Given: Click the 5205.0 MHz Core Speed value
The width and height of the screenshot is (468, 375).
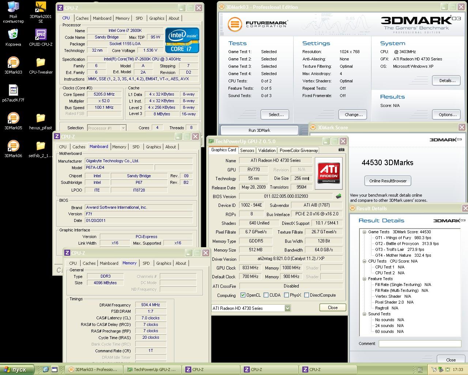Looking at the screenshot, I should [105, 94].
